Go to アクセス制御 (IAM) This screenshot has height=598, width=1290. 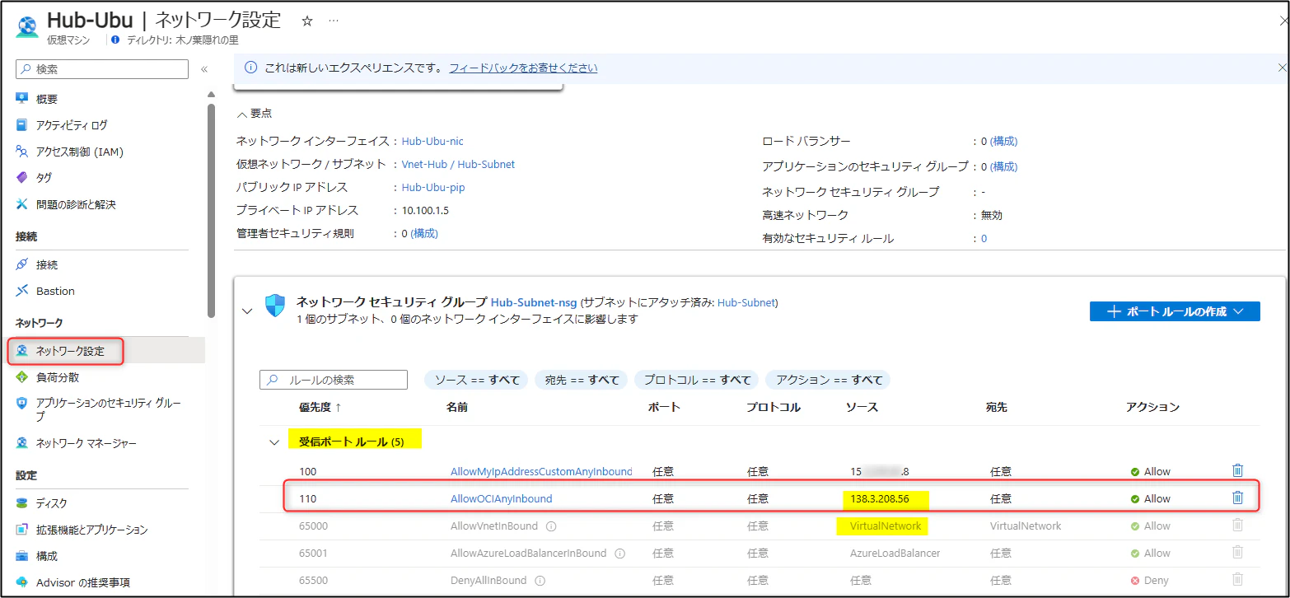(80, 152)
